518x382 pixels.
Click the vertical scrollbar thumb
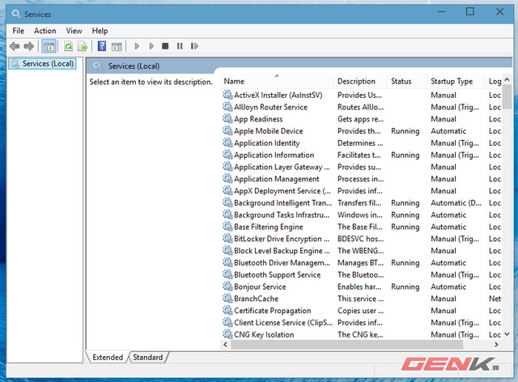pyautogui.click(x=507, y=96)
